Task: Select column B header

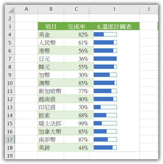Action: (51, 9)
